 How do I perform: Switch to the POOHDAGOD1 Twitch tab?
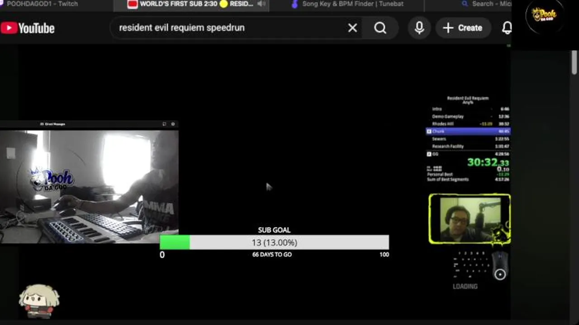pos(43,4)
